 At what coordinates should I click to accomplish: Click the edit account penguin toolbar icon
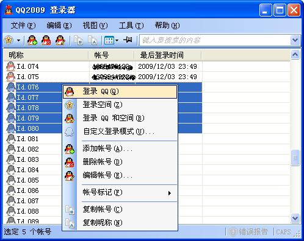[60, 40]
